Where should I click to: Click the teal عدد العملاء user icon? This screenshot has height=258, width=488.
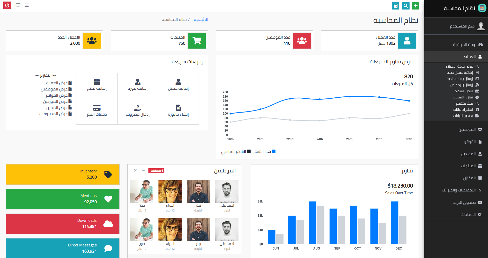pos(407,41)
